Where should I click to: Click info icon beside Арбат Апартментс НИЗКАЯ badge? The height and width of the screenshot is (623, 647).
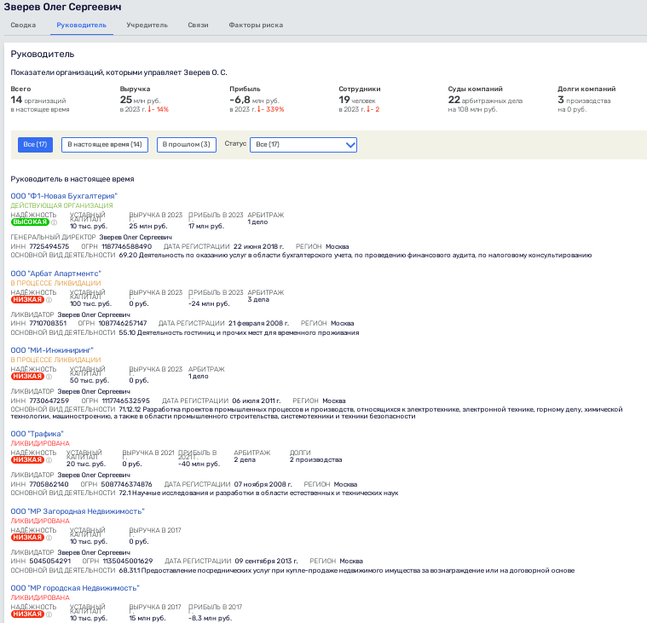point(49,300)
